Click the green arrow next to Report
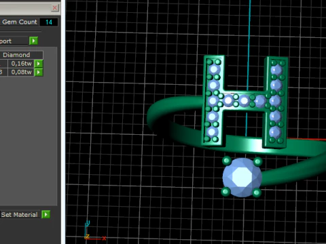Viewport: 326px width, 244px height. click(x=33, y=41)
